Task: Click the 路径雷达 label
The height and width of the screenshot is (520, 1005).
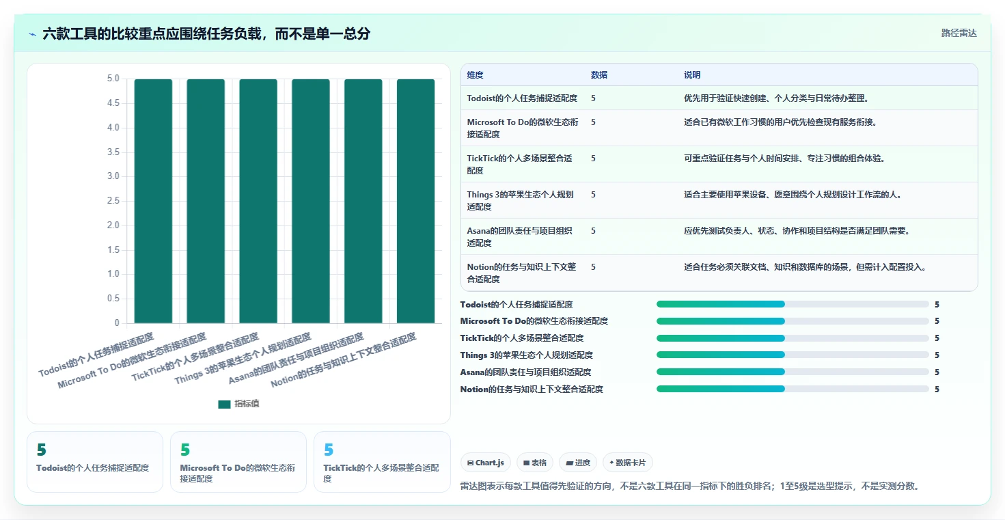Action: point(959,33)
